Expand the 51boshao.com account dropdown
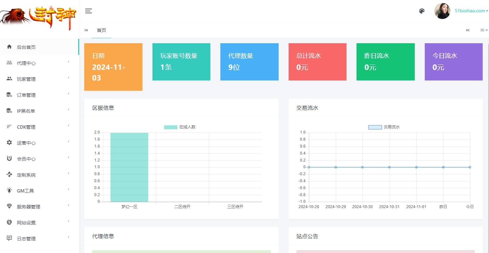Screen dimensions: 489x253 [x=470, y=11]
